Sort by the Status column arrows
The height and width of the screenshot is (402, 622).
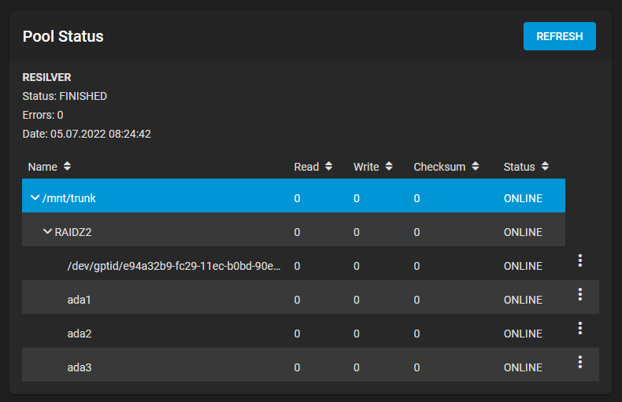545,166
